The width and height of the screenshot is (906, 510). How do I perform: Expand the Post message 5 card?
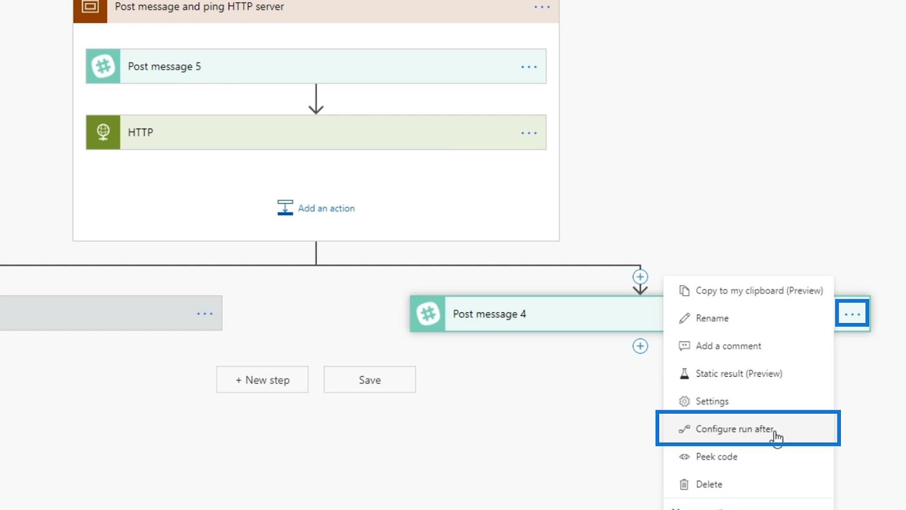316,66
